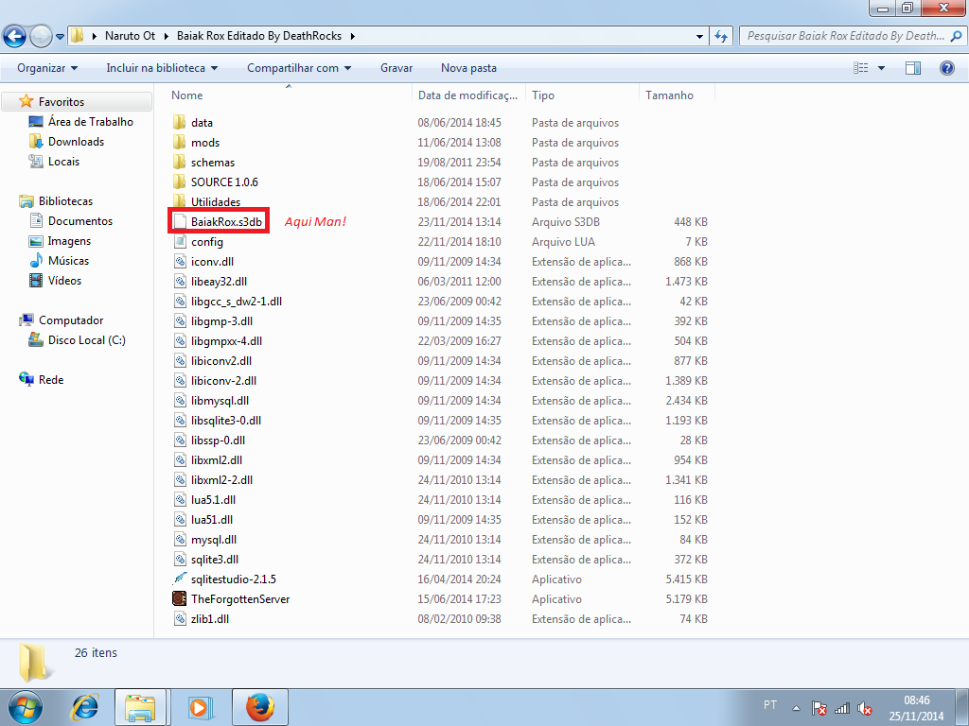Go back with the Back arrow button
969x726 pixels.
(x=14, y=36)
